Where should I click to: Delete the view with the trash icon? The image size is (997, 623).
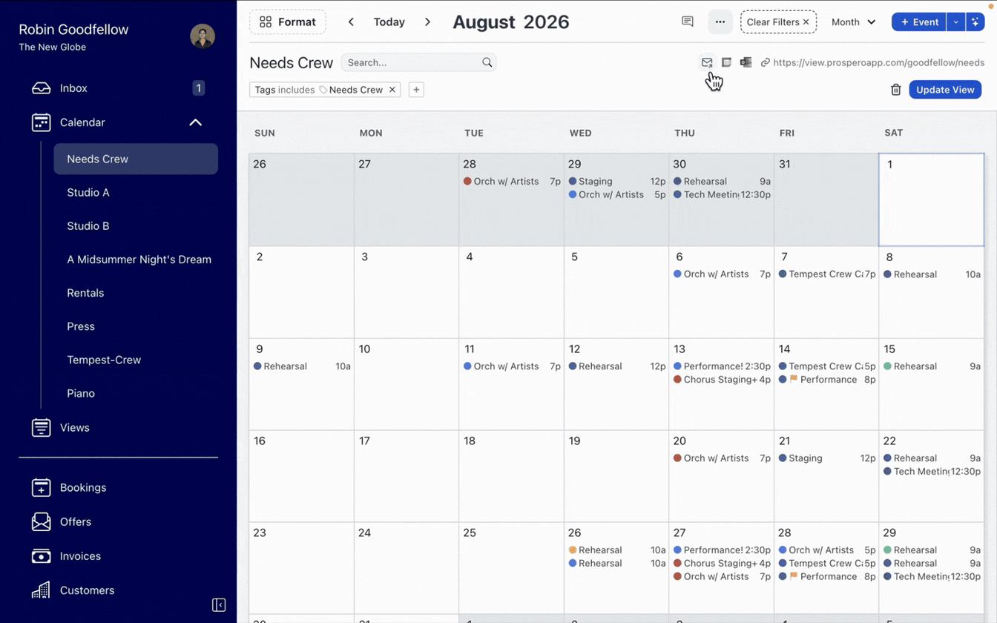click(895, 90)
